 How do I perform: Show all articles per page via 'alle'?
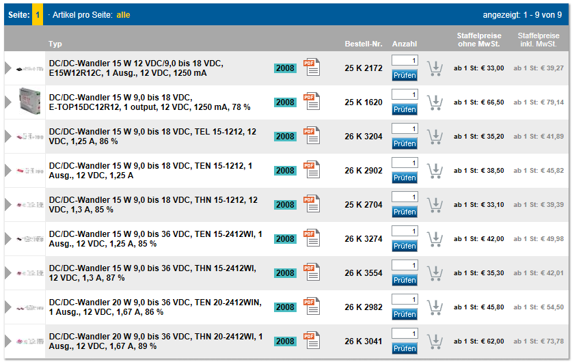coord(123,14)
